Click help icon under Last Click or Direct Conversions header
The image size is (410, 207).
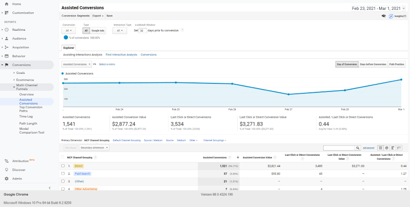(x=302, y=159)
